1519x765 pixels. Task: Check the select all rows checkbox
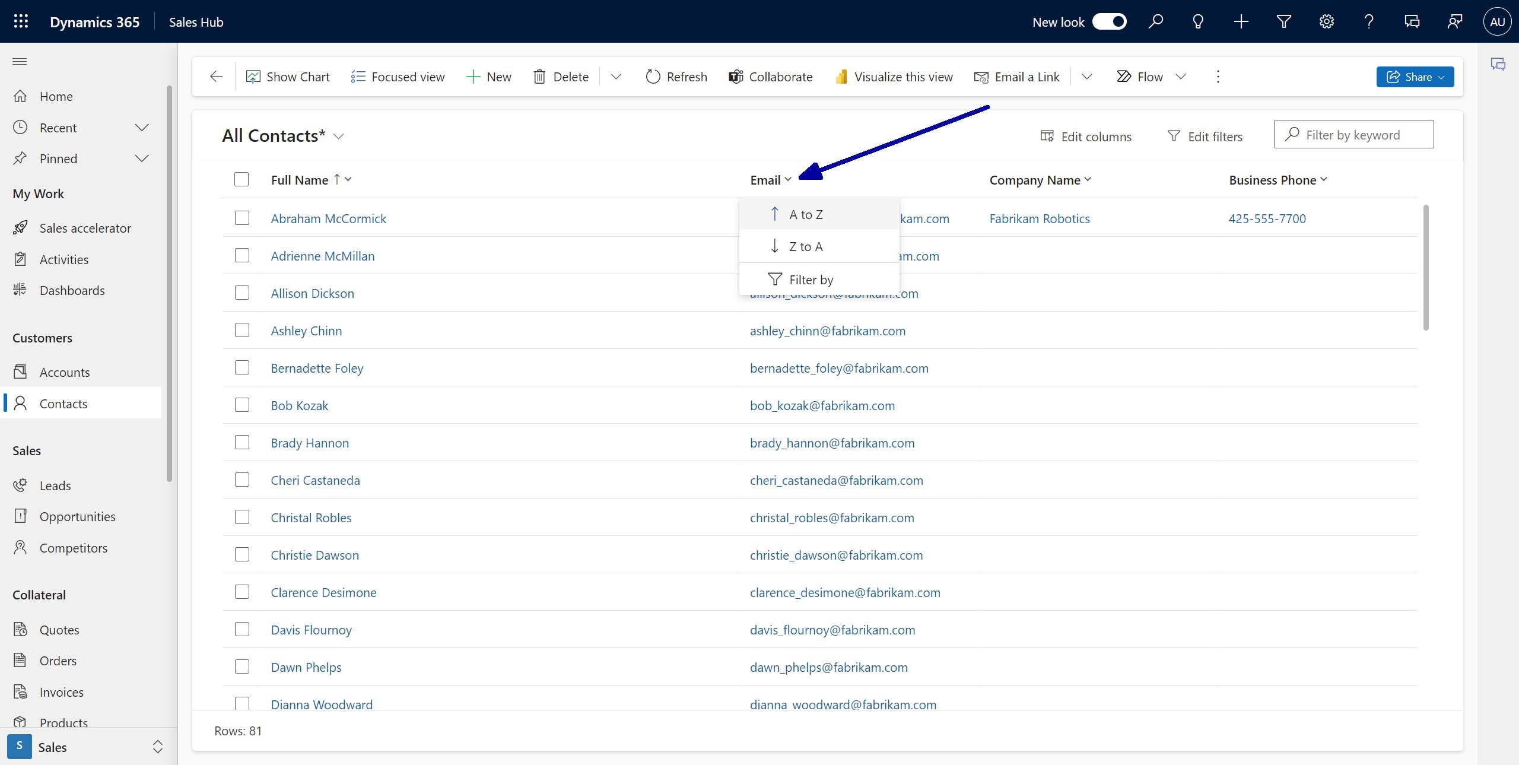241,179
